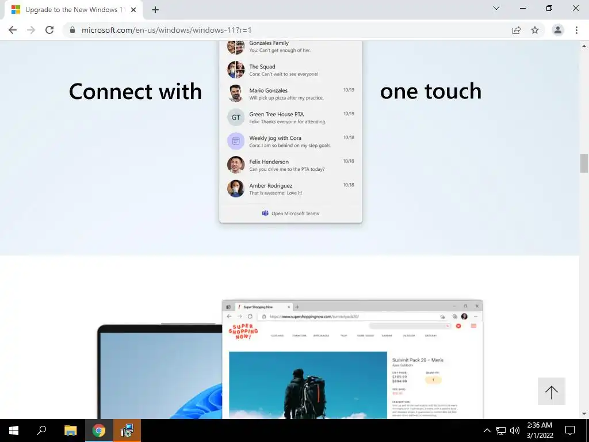Click the page vertical scrollbar thumb
The width and height of the screenshot is (589, 442).
[584, 163]
